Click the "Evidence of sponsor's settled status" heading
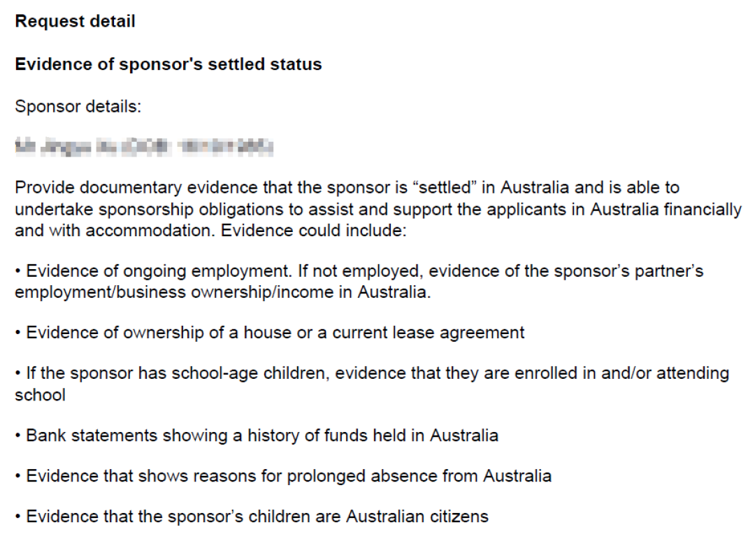 pyautogui.click(x=168, y=64)
